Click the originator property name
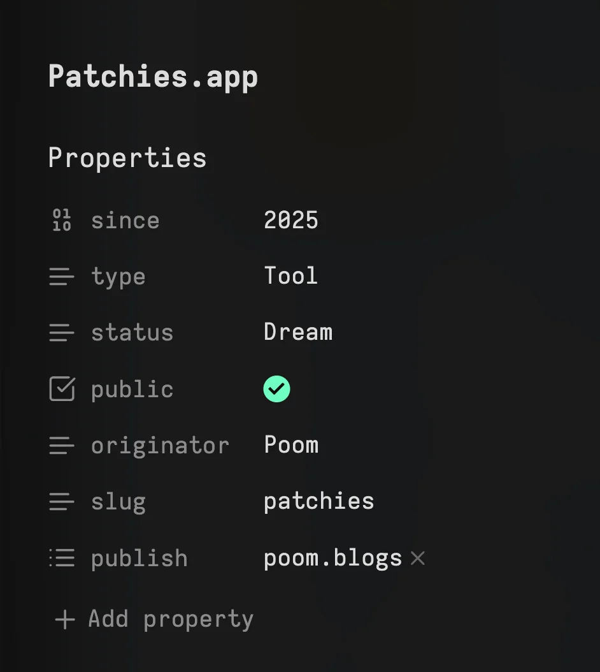The image size is (600, 672). (x=160, y=446)
